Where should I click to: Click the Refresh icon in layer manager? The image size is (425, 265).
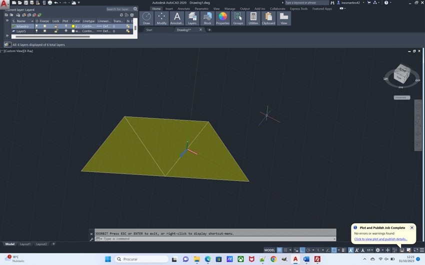coord(121,15)
